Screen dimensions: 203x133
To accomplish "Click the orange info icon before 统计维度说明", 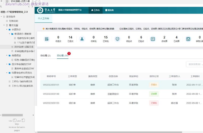I will (44, 29).
